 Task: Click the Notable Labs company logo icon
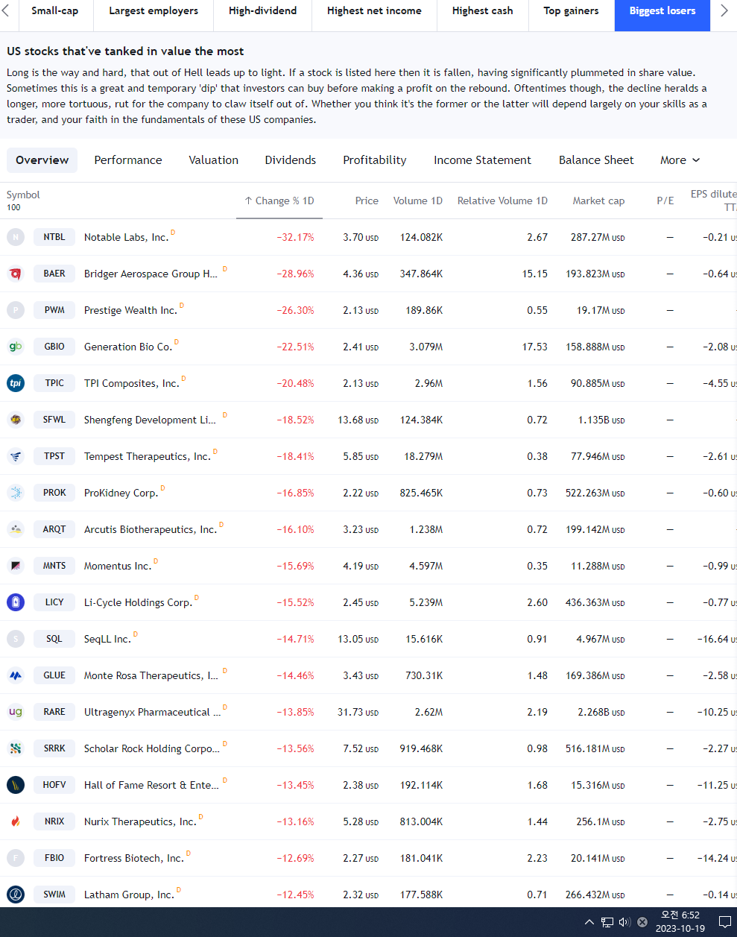point(16,237)
